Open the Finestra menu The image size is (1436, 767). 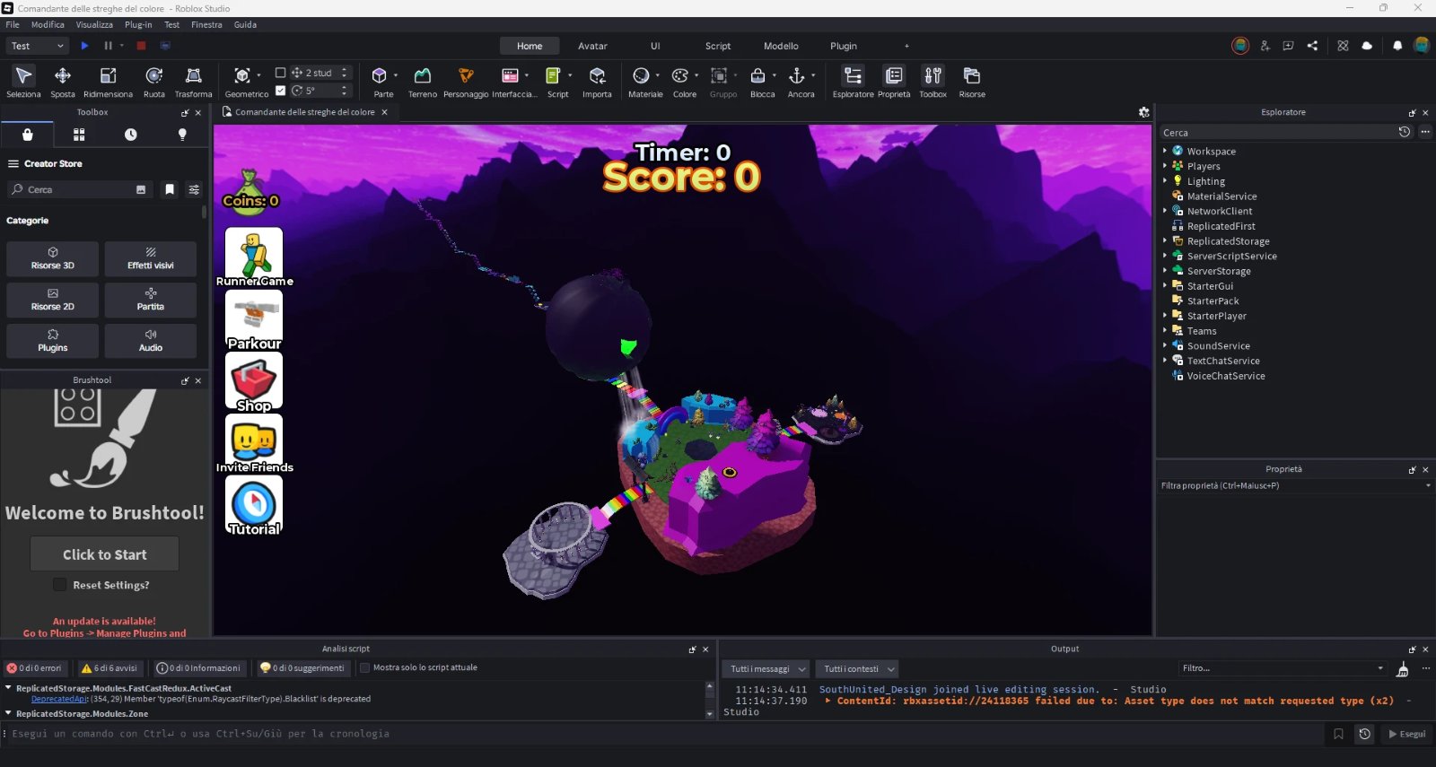(x=206, y=25)
